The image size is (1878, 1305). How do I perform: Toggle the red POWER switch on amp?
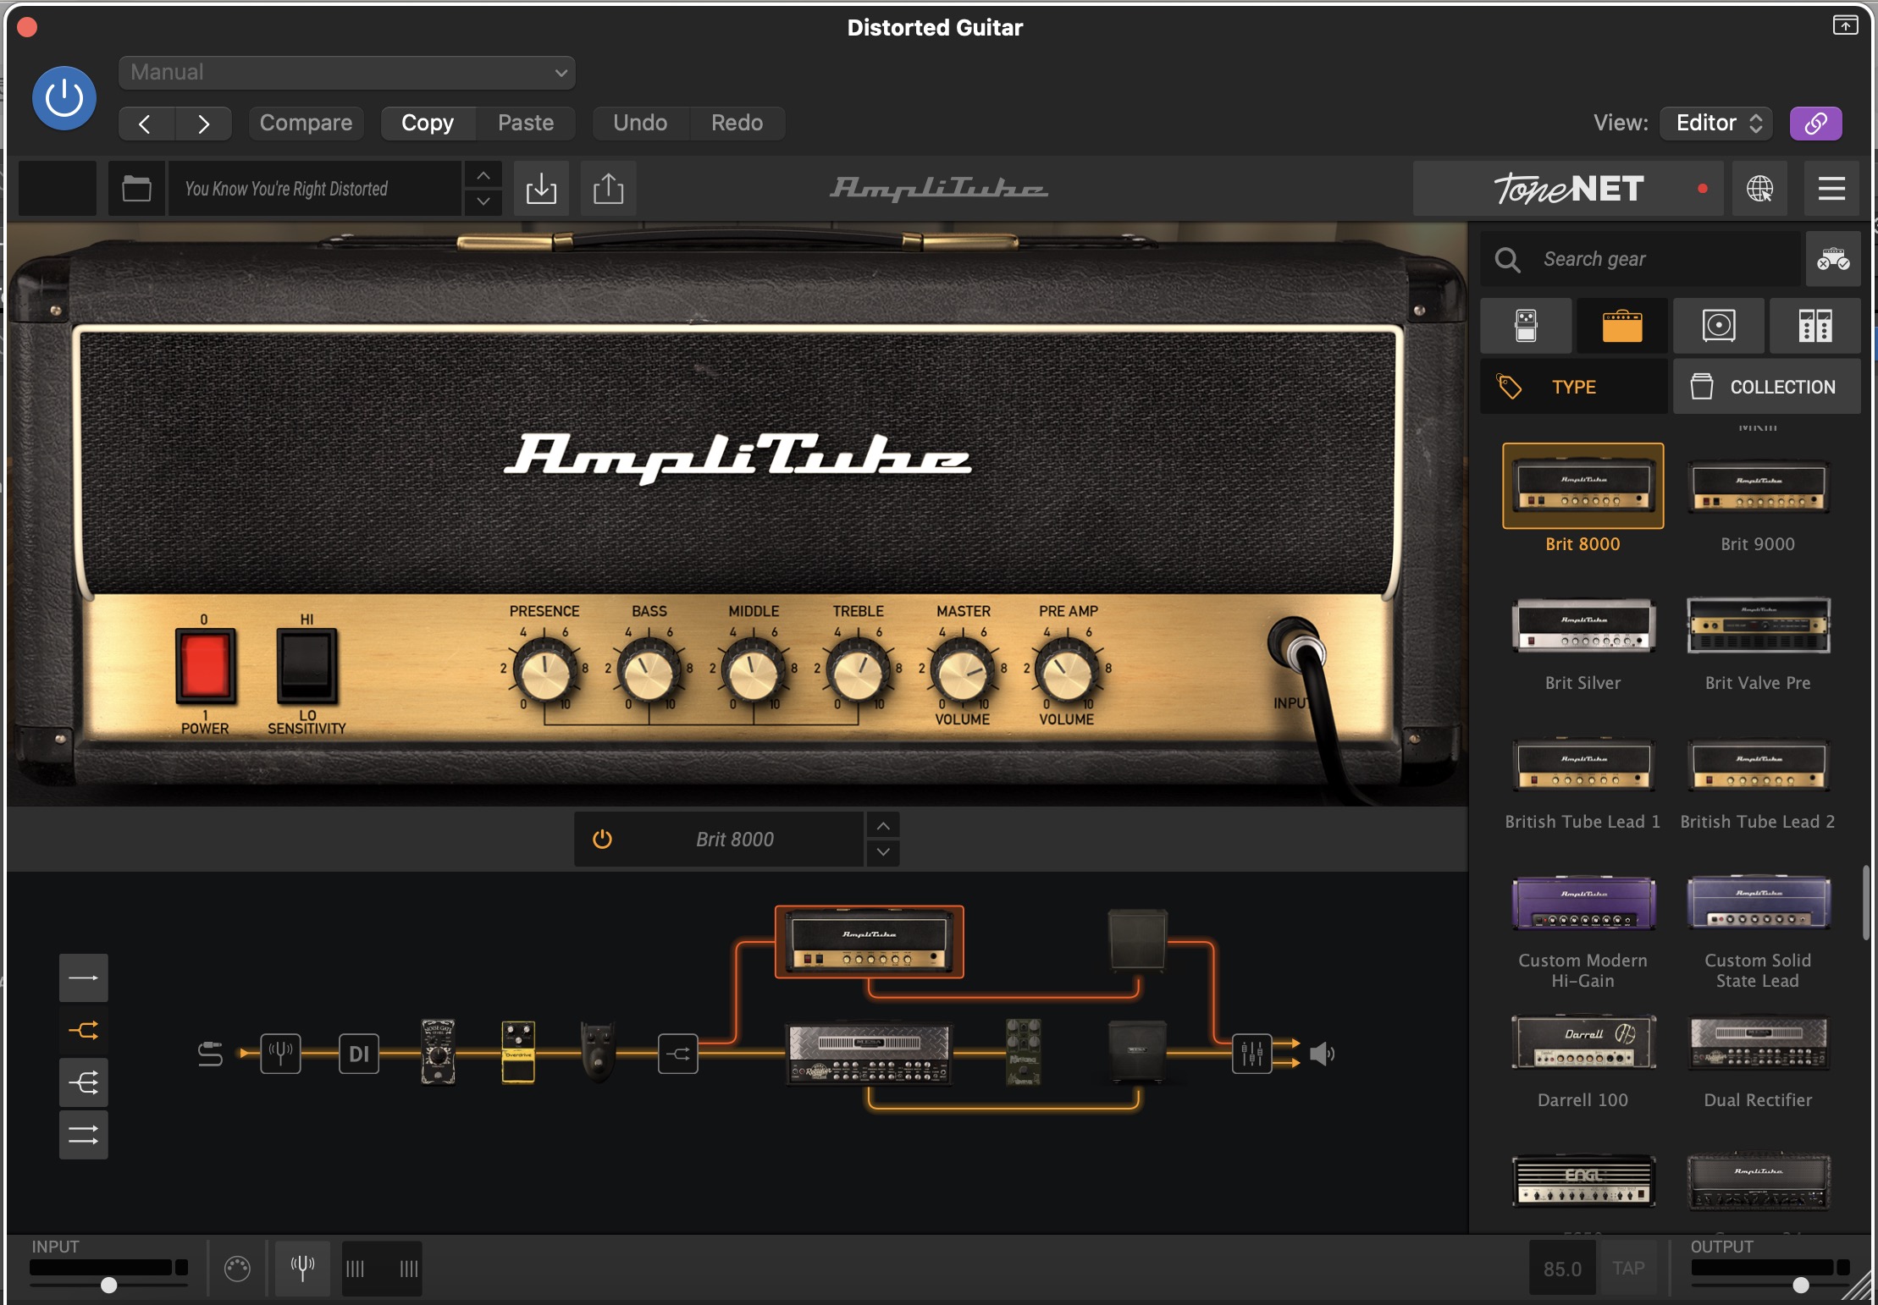(x=205, y=666)
